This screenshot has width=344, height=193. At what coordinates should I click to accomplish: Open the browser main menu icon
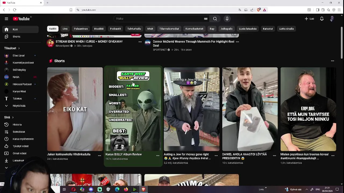pos(339,10)
